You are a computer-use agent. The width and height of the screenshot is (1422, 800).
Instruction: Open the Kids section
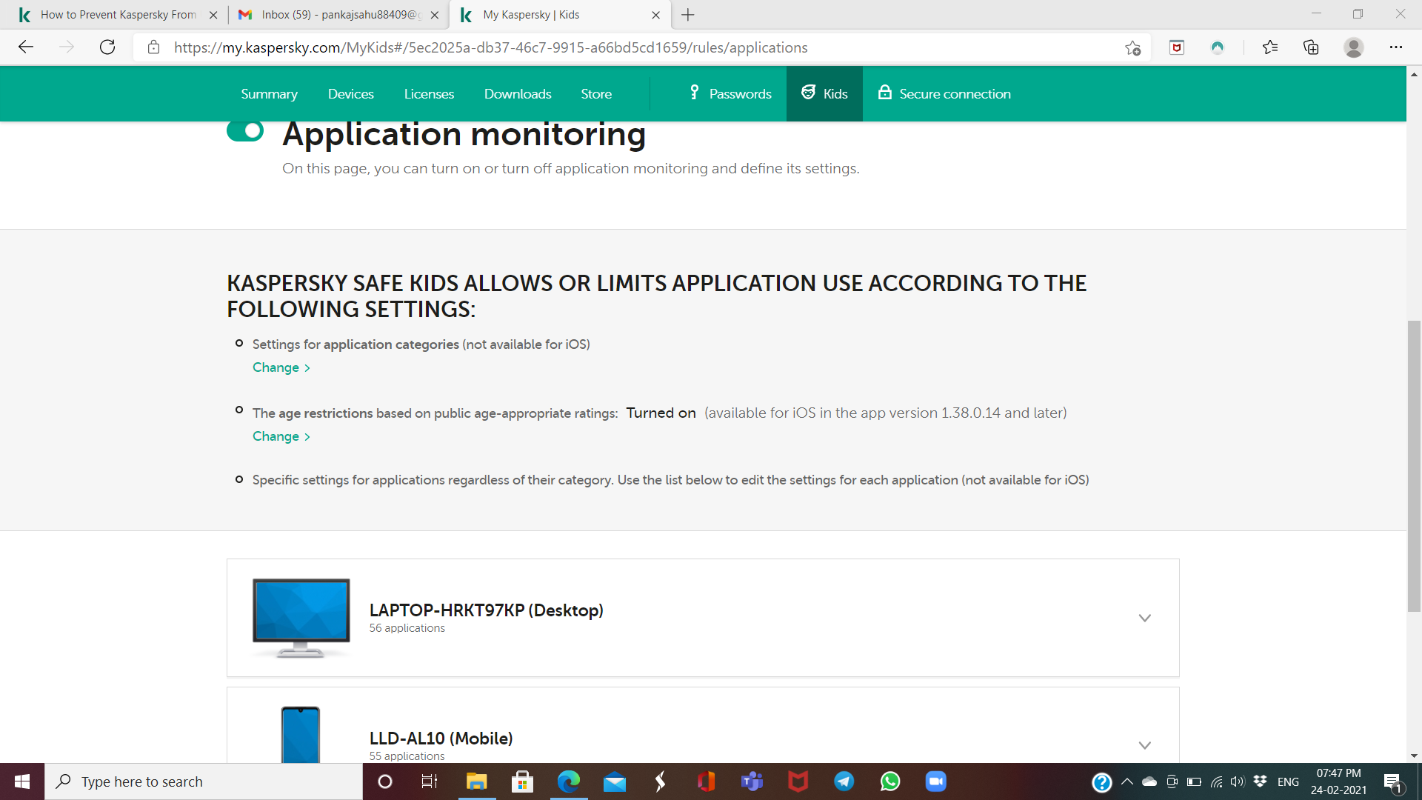coord(824,94)
